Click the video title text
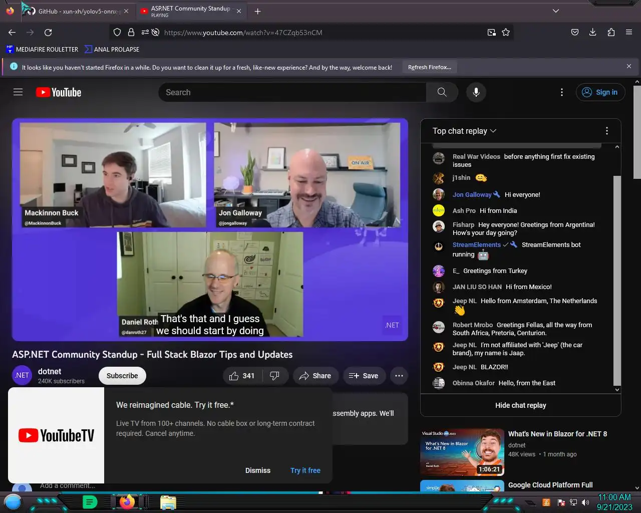 coord(152,354)
